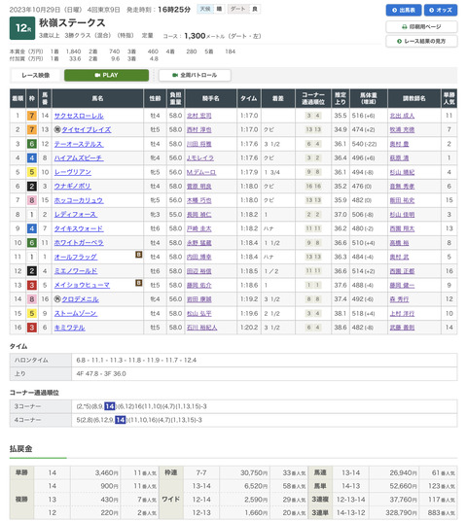Open the 印刷用ページ print view
Image resolution: width=467 pixels, height=521 pixels.
[x=421, y=26]
